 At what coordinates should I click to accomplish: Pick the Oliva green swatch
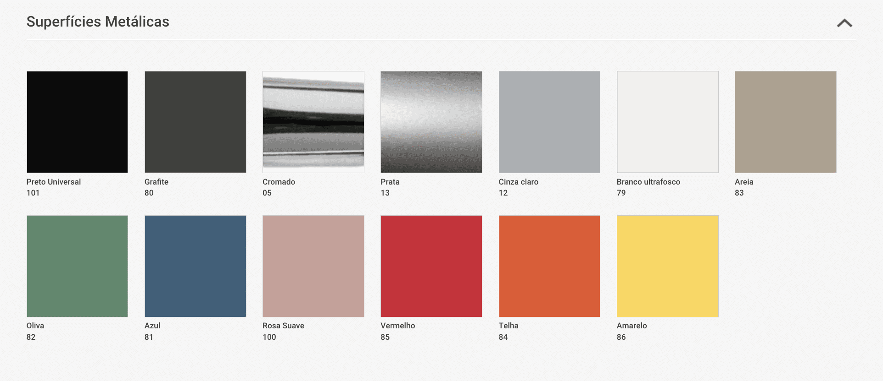[x=77, y=266]
